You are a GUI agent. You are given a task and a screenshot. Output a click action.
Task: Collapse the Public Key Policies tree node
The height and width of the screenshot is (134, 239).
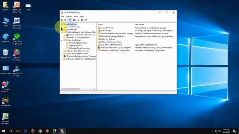click(x=62, y=40)
